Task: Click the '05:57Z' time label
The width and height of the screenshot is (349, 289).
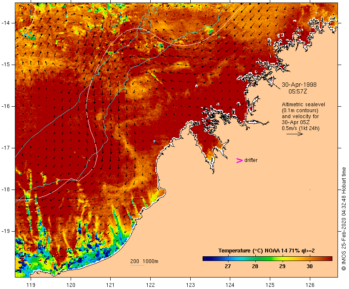Action: (298, 91)
